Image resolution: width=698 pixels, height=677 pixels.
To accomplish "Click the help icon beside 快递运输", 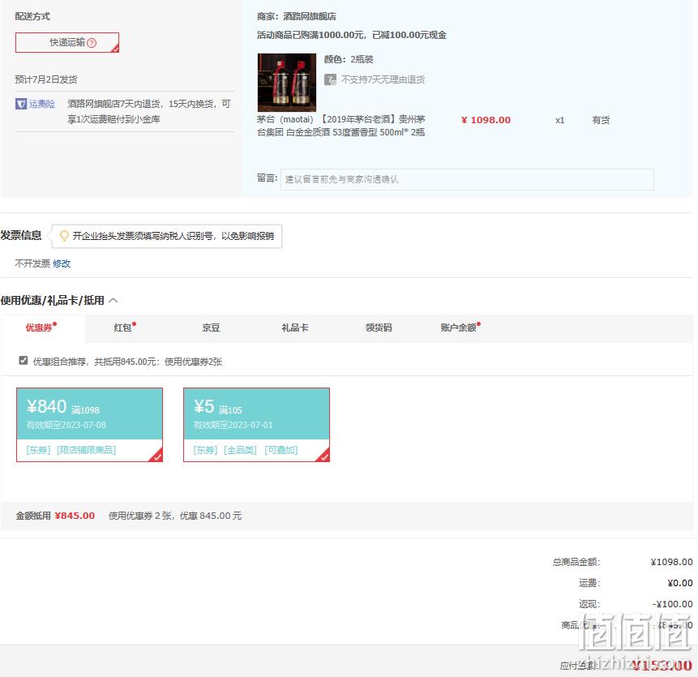I will [92, 43].
